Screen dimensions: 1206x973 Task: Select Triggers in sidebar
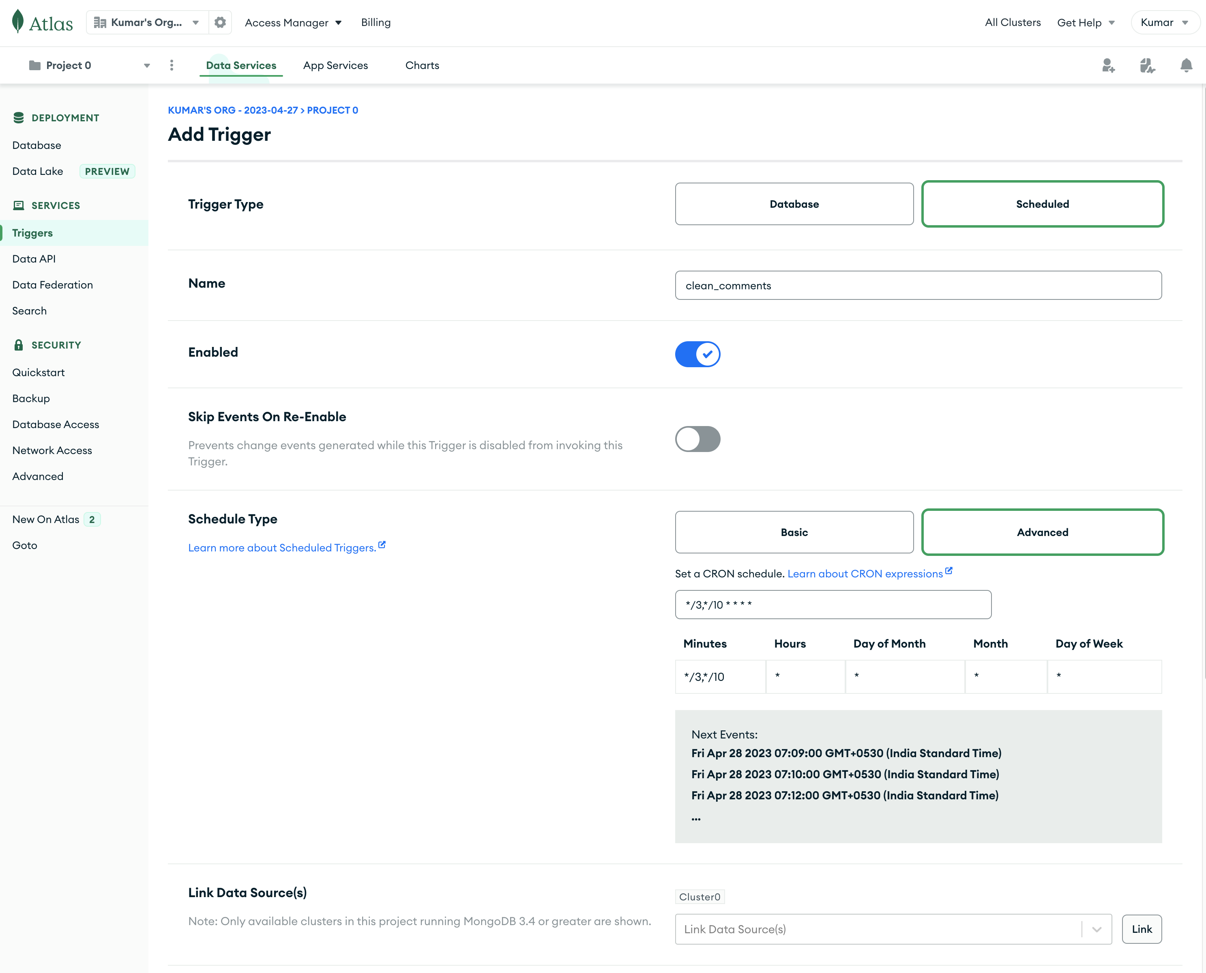pyautogui.click(x=74, y=233)
